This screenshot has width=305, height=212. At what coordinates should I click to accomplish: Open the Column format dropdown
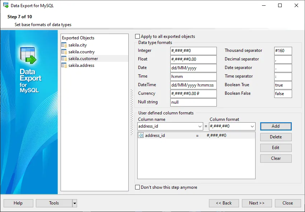(252, 127)
